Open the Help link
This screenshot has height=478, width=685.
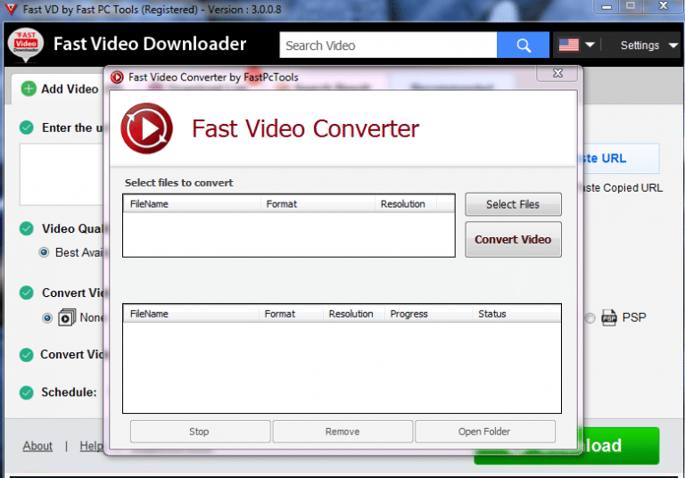92,446
